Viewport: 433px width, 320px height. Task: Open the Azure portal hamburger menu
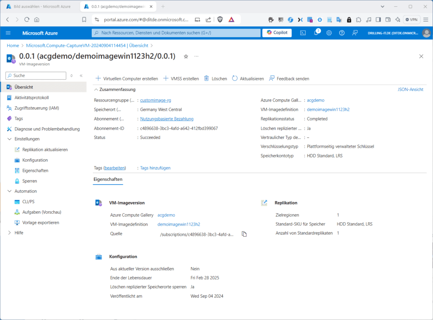[x=8, y=33]
